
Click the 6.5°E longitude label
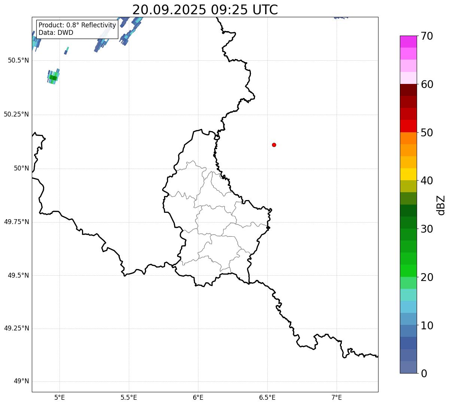[267, 397]
